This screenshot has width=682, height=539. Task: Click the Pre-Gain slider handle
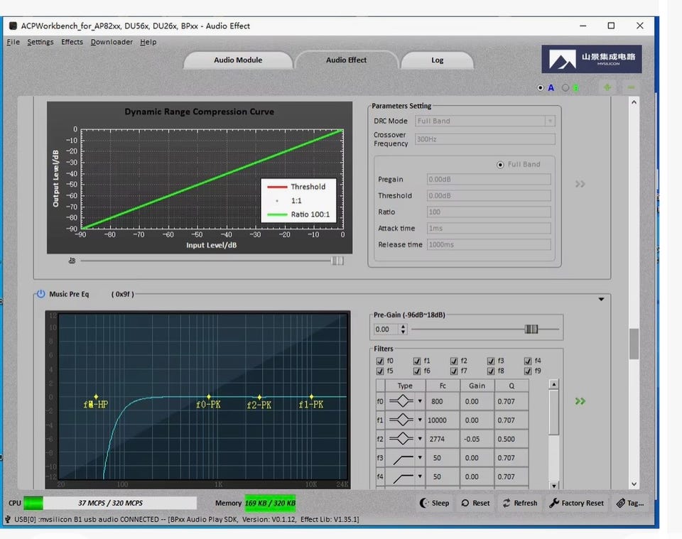point(531,329)
